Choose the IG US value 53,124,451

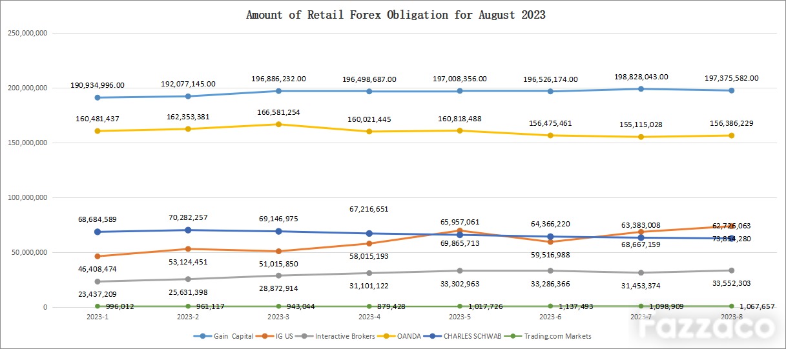[188, 262]
